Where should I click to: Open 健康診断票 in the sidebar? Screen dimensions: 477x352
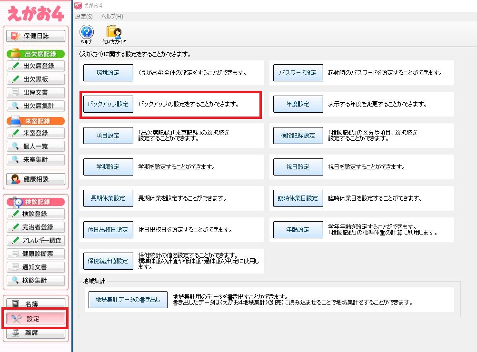pos(36,254)
